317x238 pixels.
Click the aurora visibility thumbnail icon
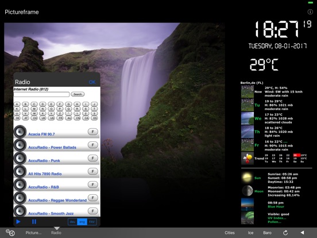248,218
